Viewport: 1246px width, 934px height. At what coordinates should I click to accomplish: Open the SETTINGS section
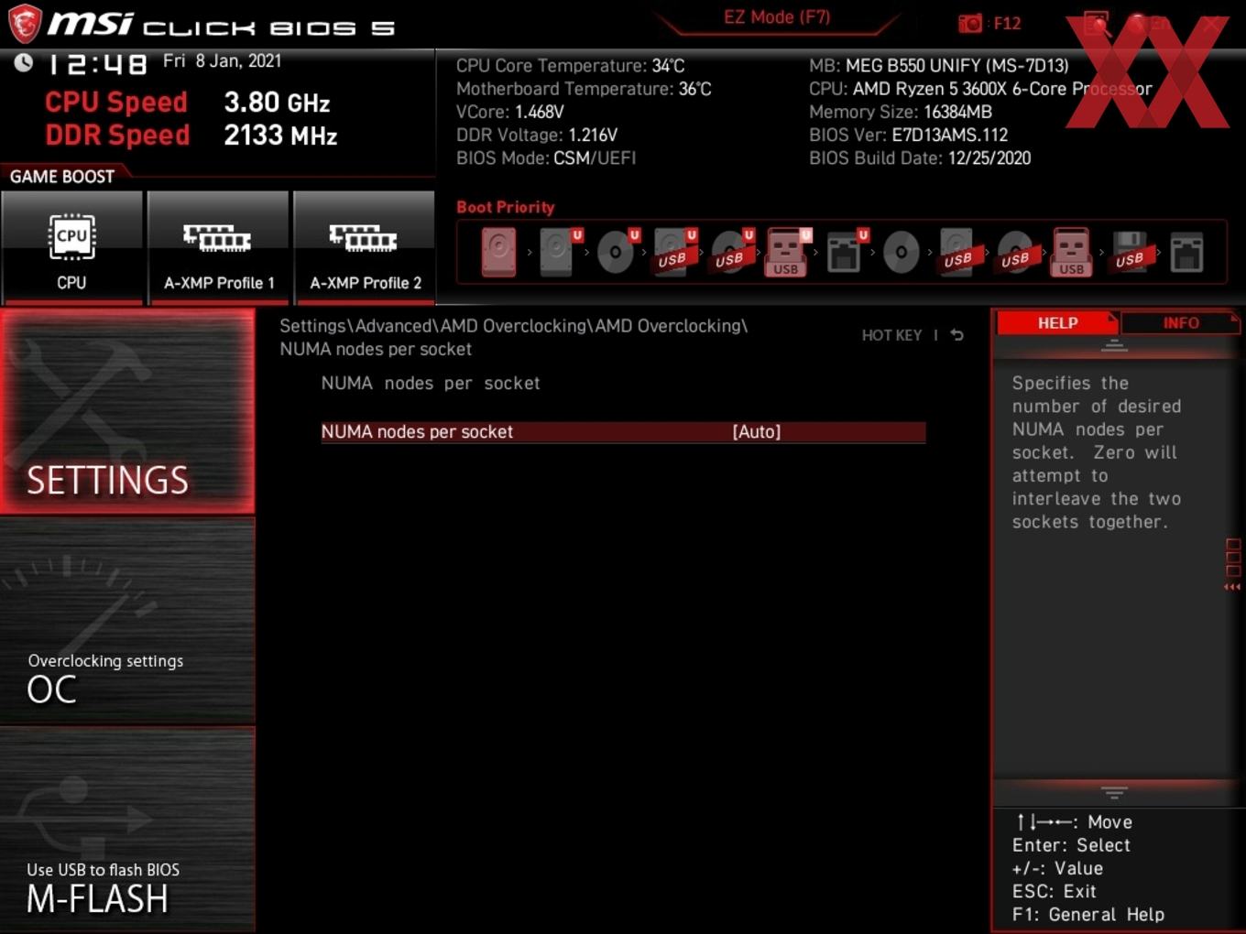pos(127,411)
